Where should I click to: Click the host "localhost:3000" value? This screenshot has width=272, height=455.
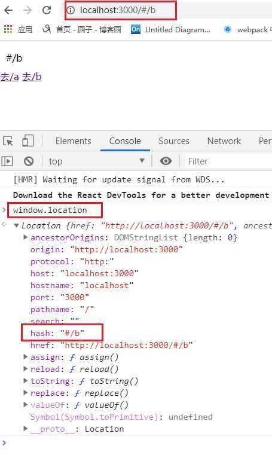pos(99,273)
